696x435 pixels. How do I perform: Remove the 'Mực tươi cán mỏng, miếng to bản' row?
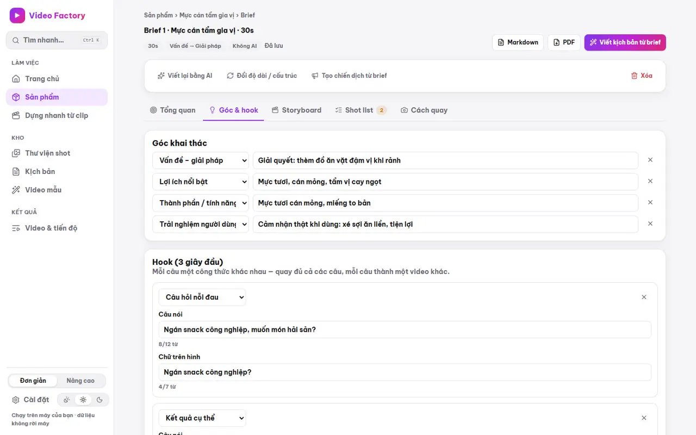[x=650, y=202]
